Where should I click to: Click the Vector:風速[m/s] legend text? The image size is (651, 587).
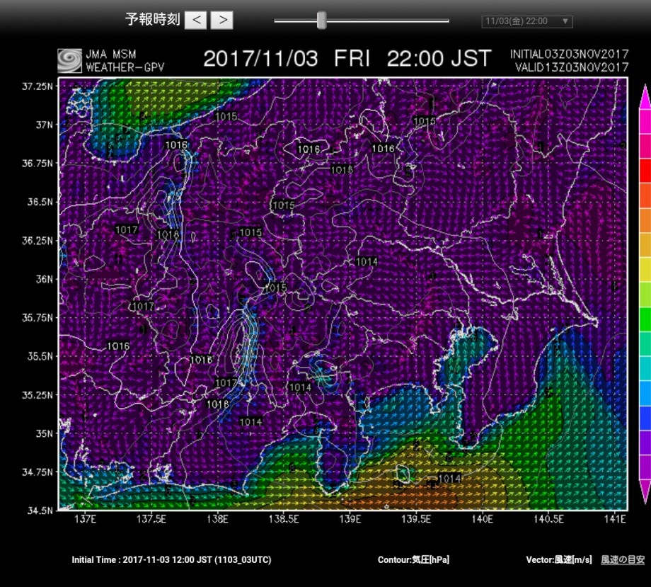559,559
